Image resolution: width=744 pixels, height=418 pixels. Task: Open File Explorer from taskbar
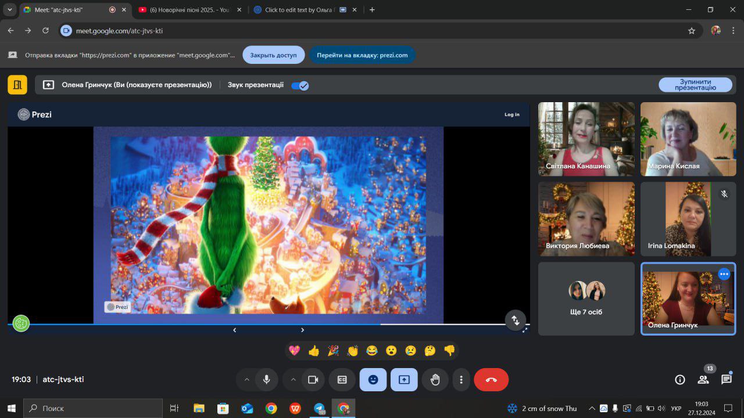tap(199, 409)
